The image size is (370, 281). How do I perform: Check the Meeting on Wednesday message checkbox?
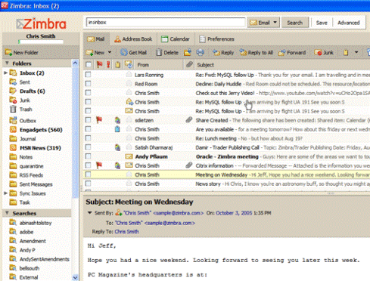(88, 174)
